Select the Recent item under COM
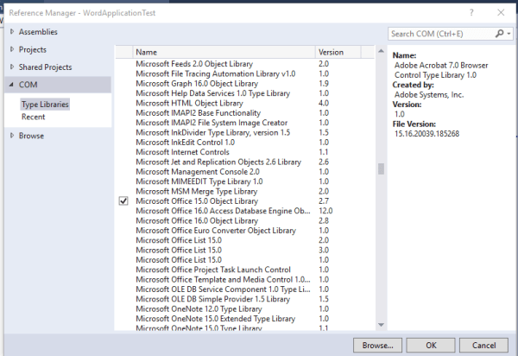 (34, 117)
